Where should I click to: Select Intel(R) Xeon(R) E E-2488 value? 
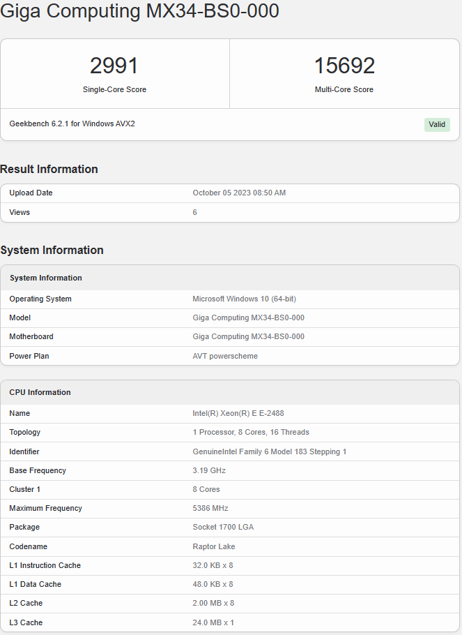238,413
